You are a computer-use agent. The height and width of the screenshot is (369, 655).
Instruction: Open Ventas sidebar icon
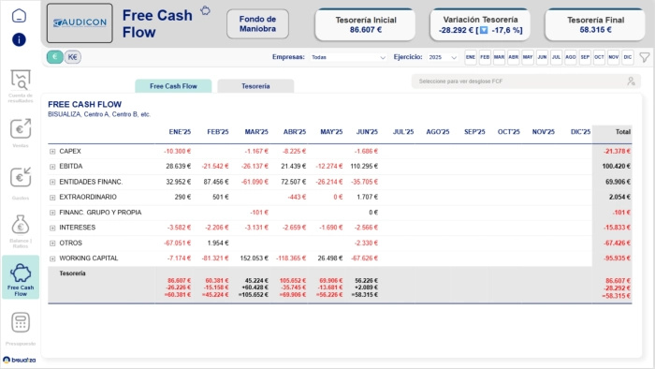[21, 128]
